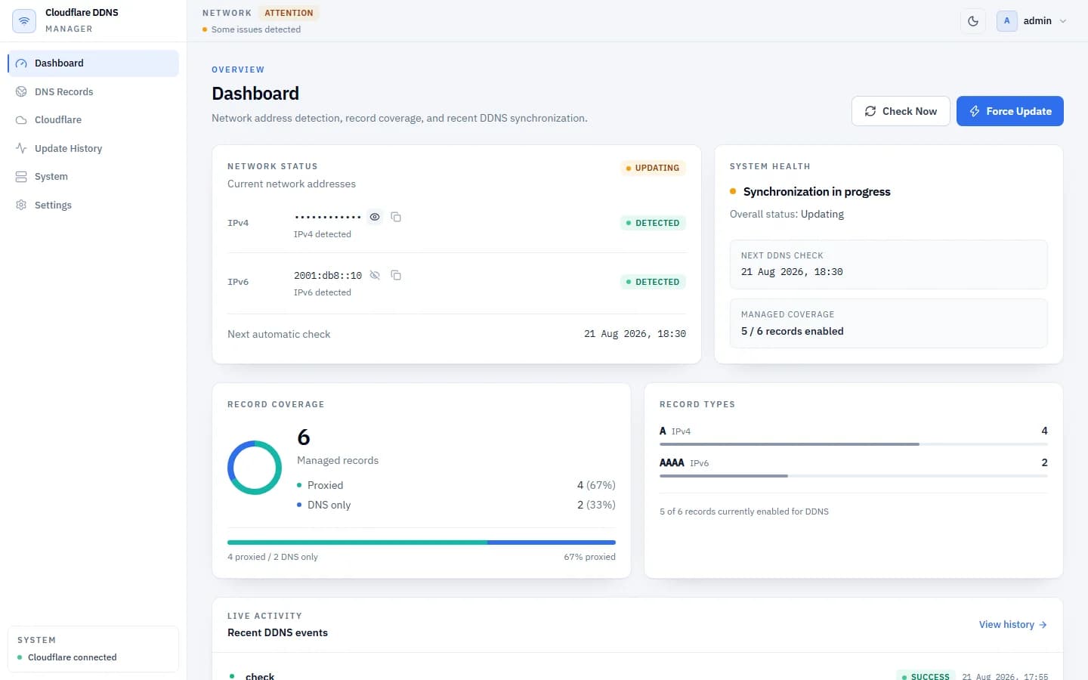This screenshot has width=1088, height=680.
Task: Click the proxied coverage progress bar
Action: click(x=422, y=542)
